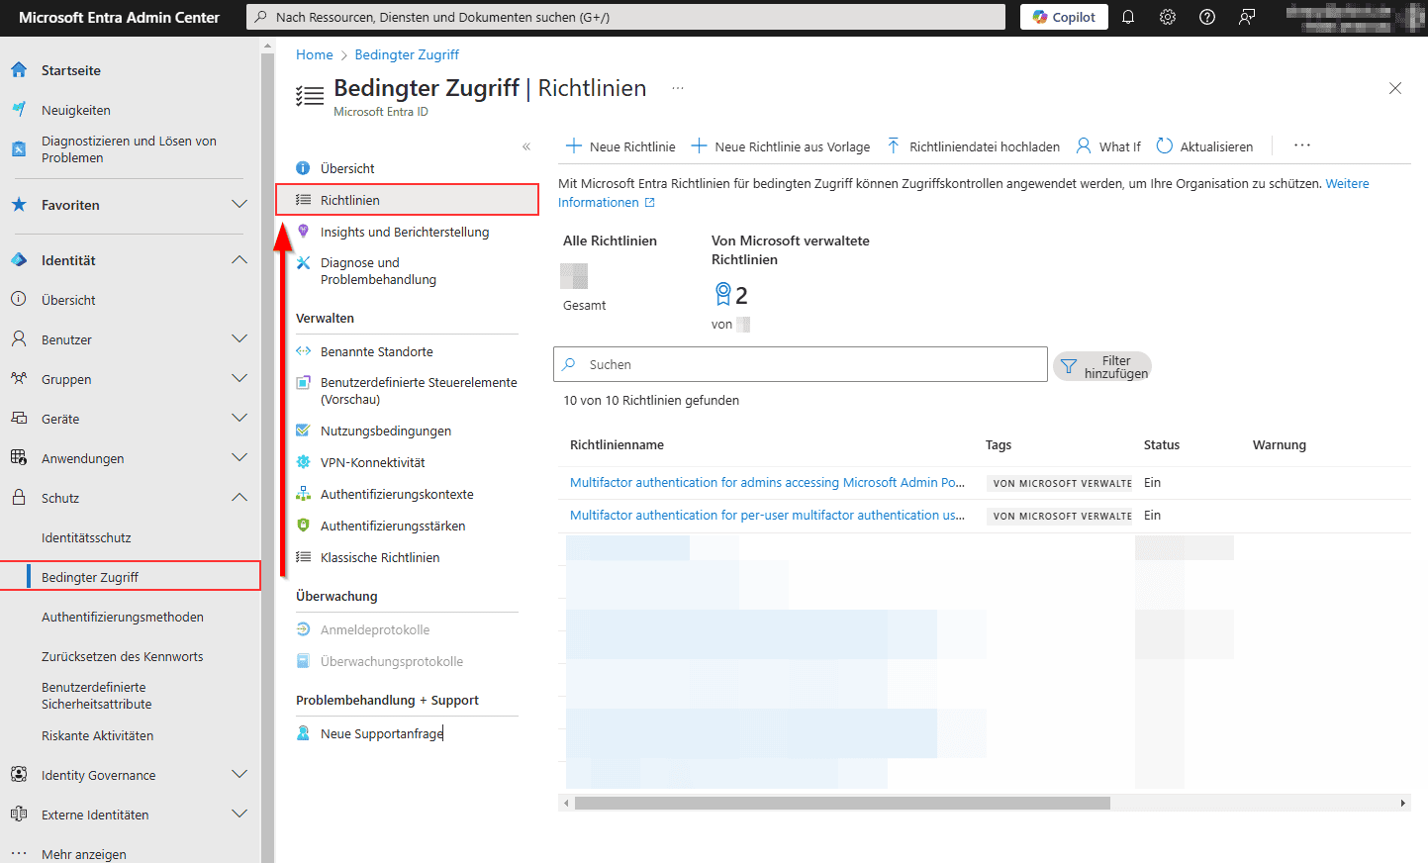Open Authentifizierungsstärken page
This screenshot has height=863, width=1428.
pyautogui.click(x=392, y=526)
